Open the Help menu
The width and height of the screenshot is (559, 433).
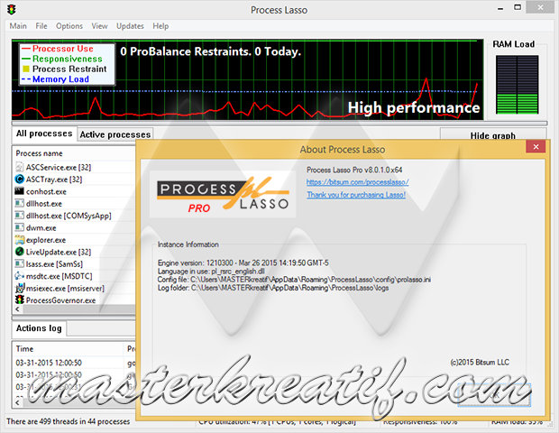[x=160, y=26]
